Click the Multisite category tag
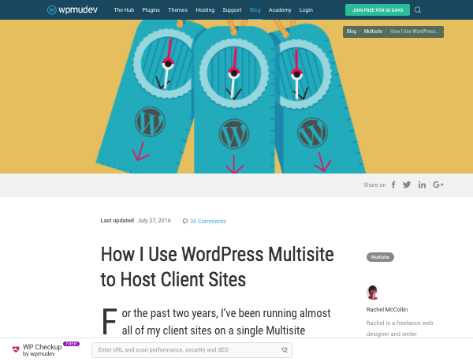 coord(380,257)
